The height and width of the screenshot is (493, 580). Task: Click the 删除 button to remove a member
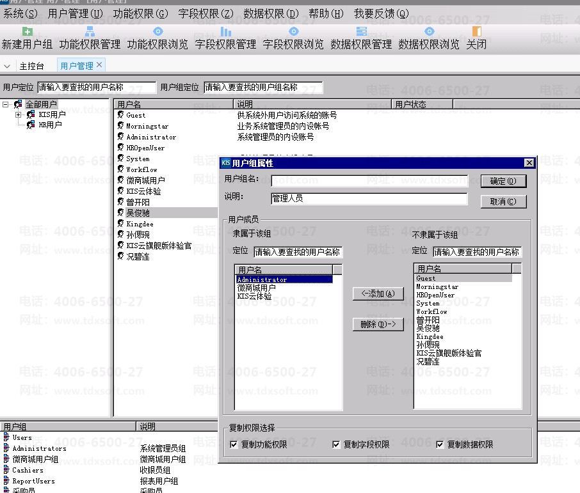pyautogui.click(x=378, y=325)
